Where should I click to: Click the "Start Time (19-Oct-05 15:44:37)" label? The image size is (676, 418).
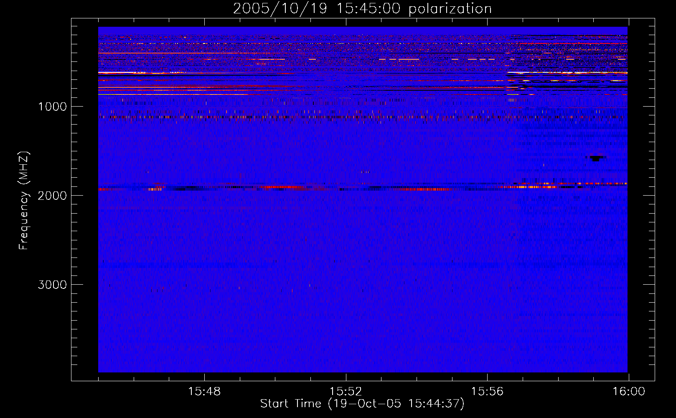coord(362,404)
